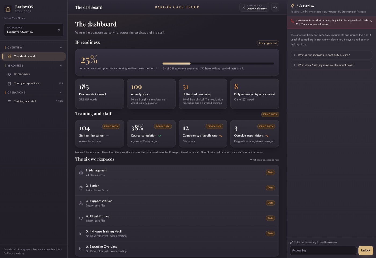Click the Unlock button
The width and height of the screenshot is (376, 258).
click(x=366, y=250)
